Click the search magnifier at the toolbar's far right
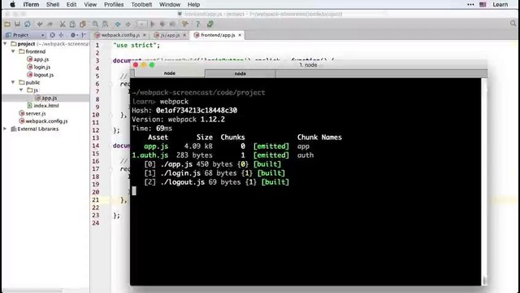This screenshot has width=520, height=293. coord(513,24)
